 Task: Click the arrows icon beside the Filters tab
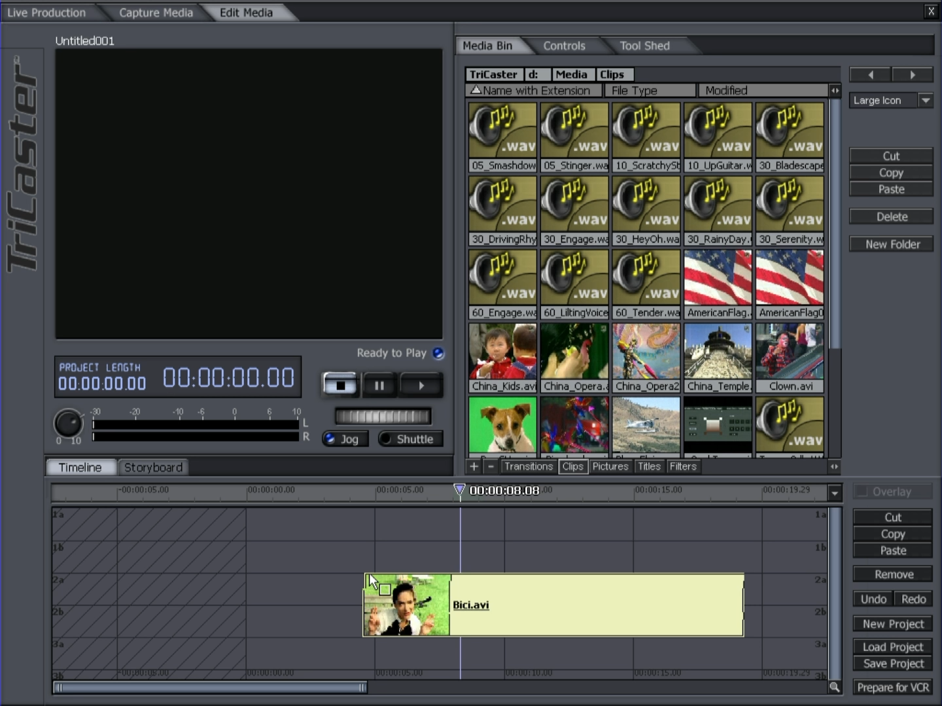(834, 466)
